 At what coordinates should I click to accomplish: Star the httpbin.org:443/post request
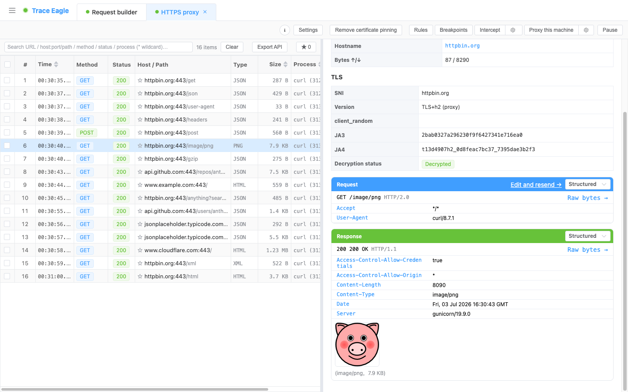pyautogui.click(x=140, y=132)
